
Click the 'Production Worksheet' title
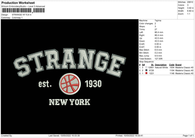coord(18,3)
